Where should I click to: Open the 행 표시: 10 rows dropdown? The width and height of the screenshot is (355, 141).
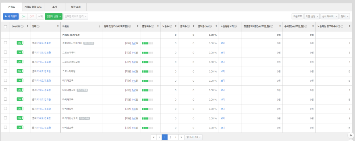point(194,137)
